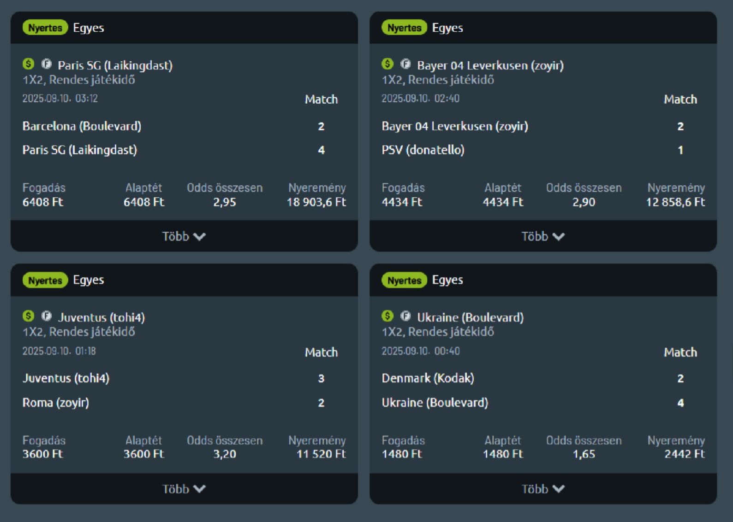
Task: Expand Több on the Leverkusen vs PSV bet
Action: click(543, 236)
